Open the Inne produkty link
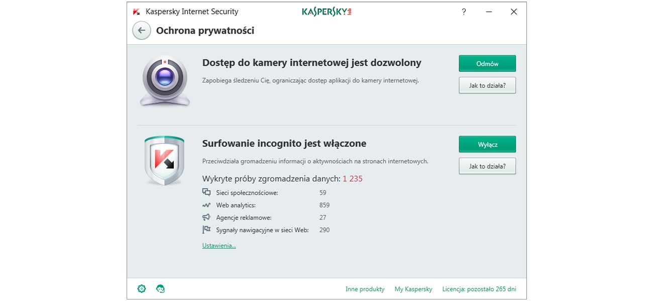Image resolution: width=653 pixels, height=301 pixels. point(365,289)
